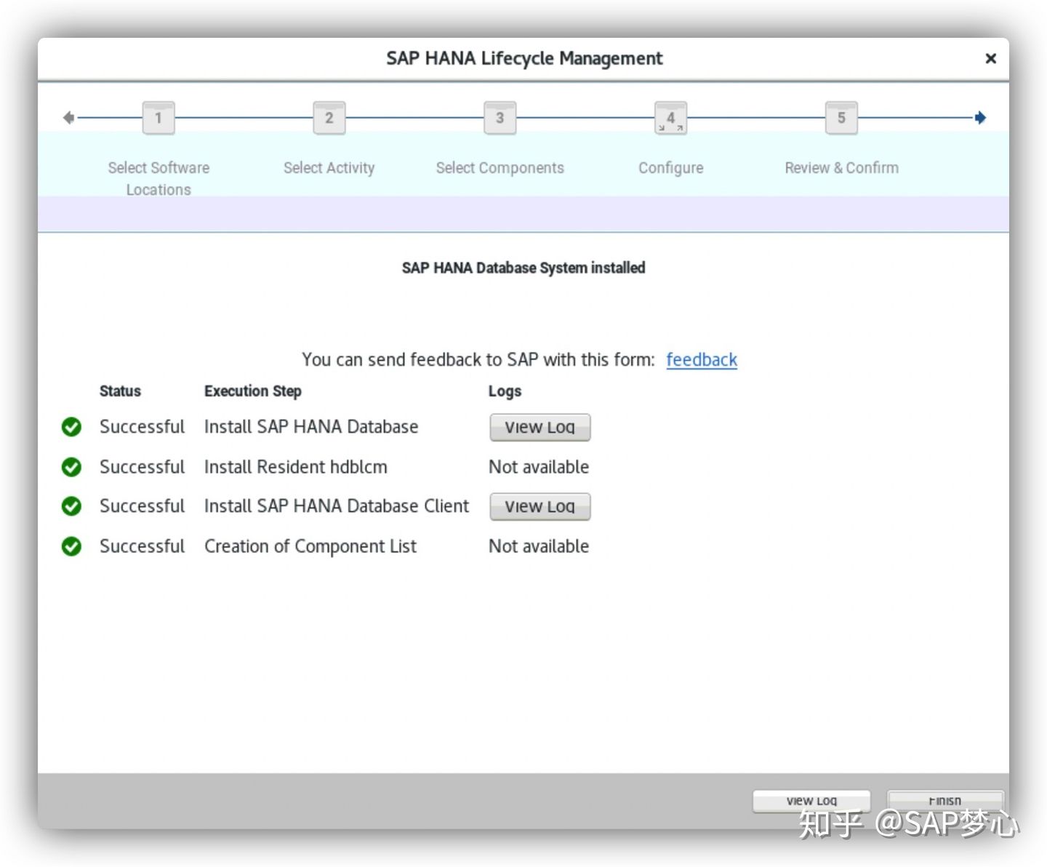Screen dimensions: 1047x867
Task: Click the Logs column header
Action: click(505, 391)
